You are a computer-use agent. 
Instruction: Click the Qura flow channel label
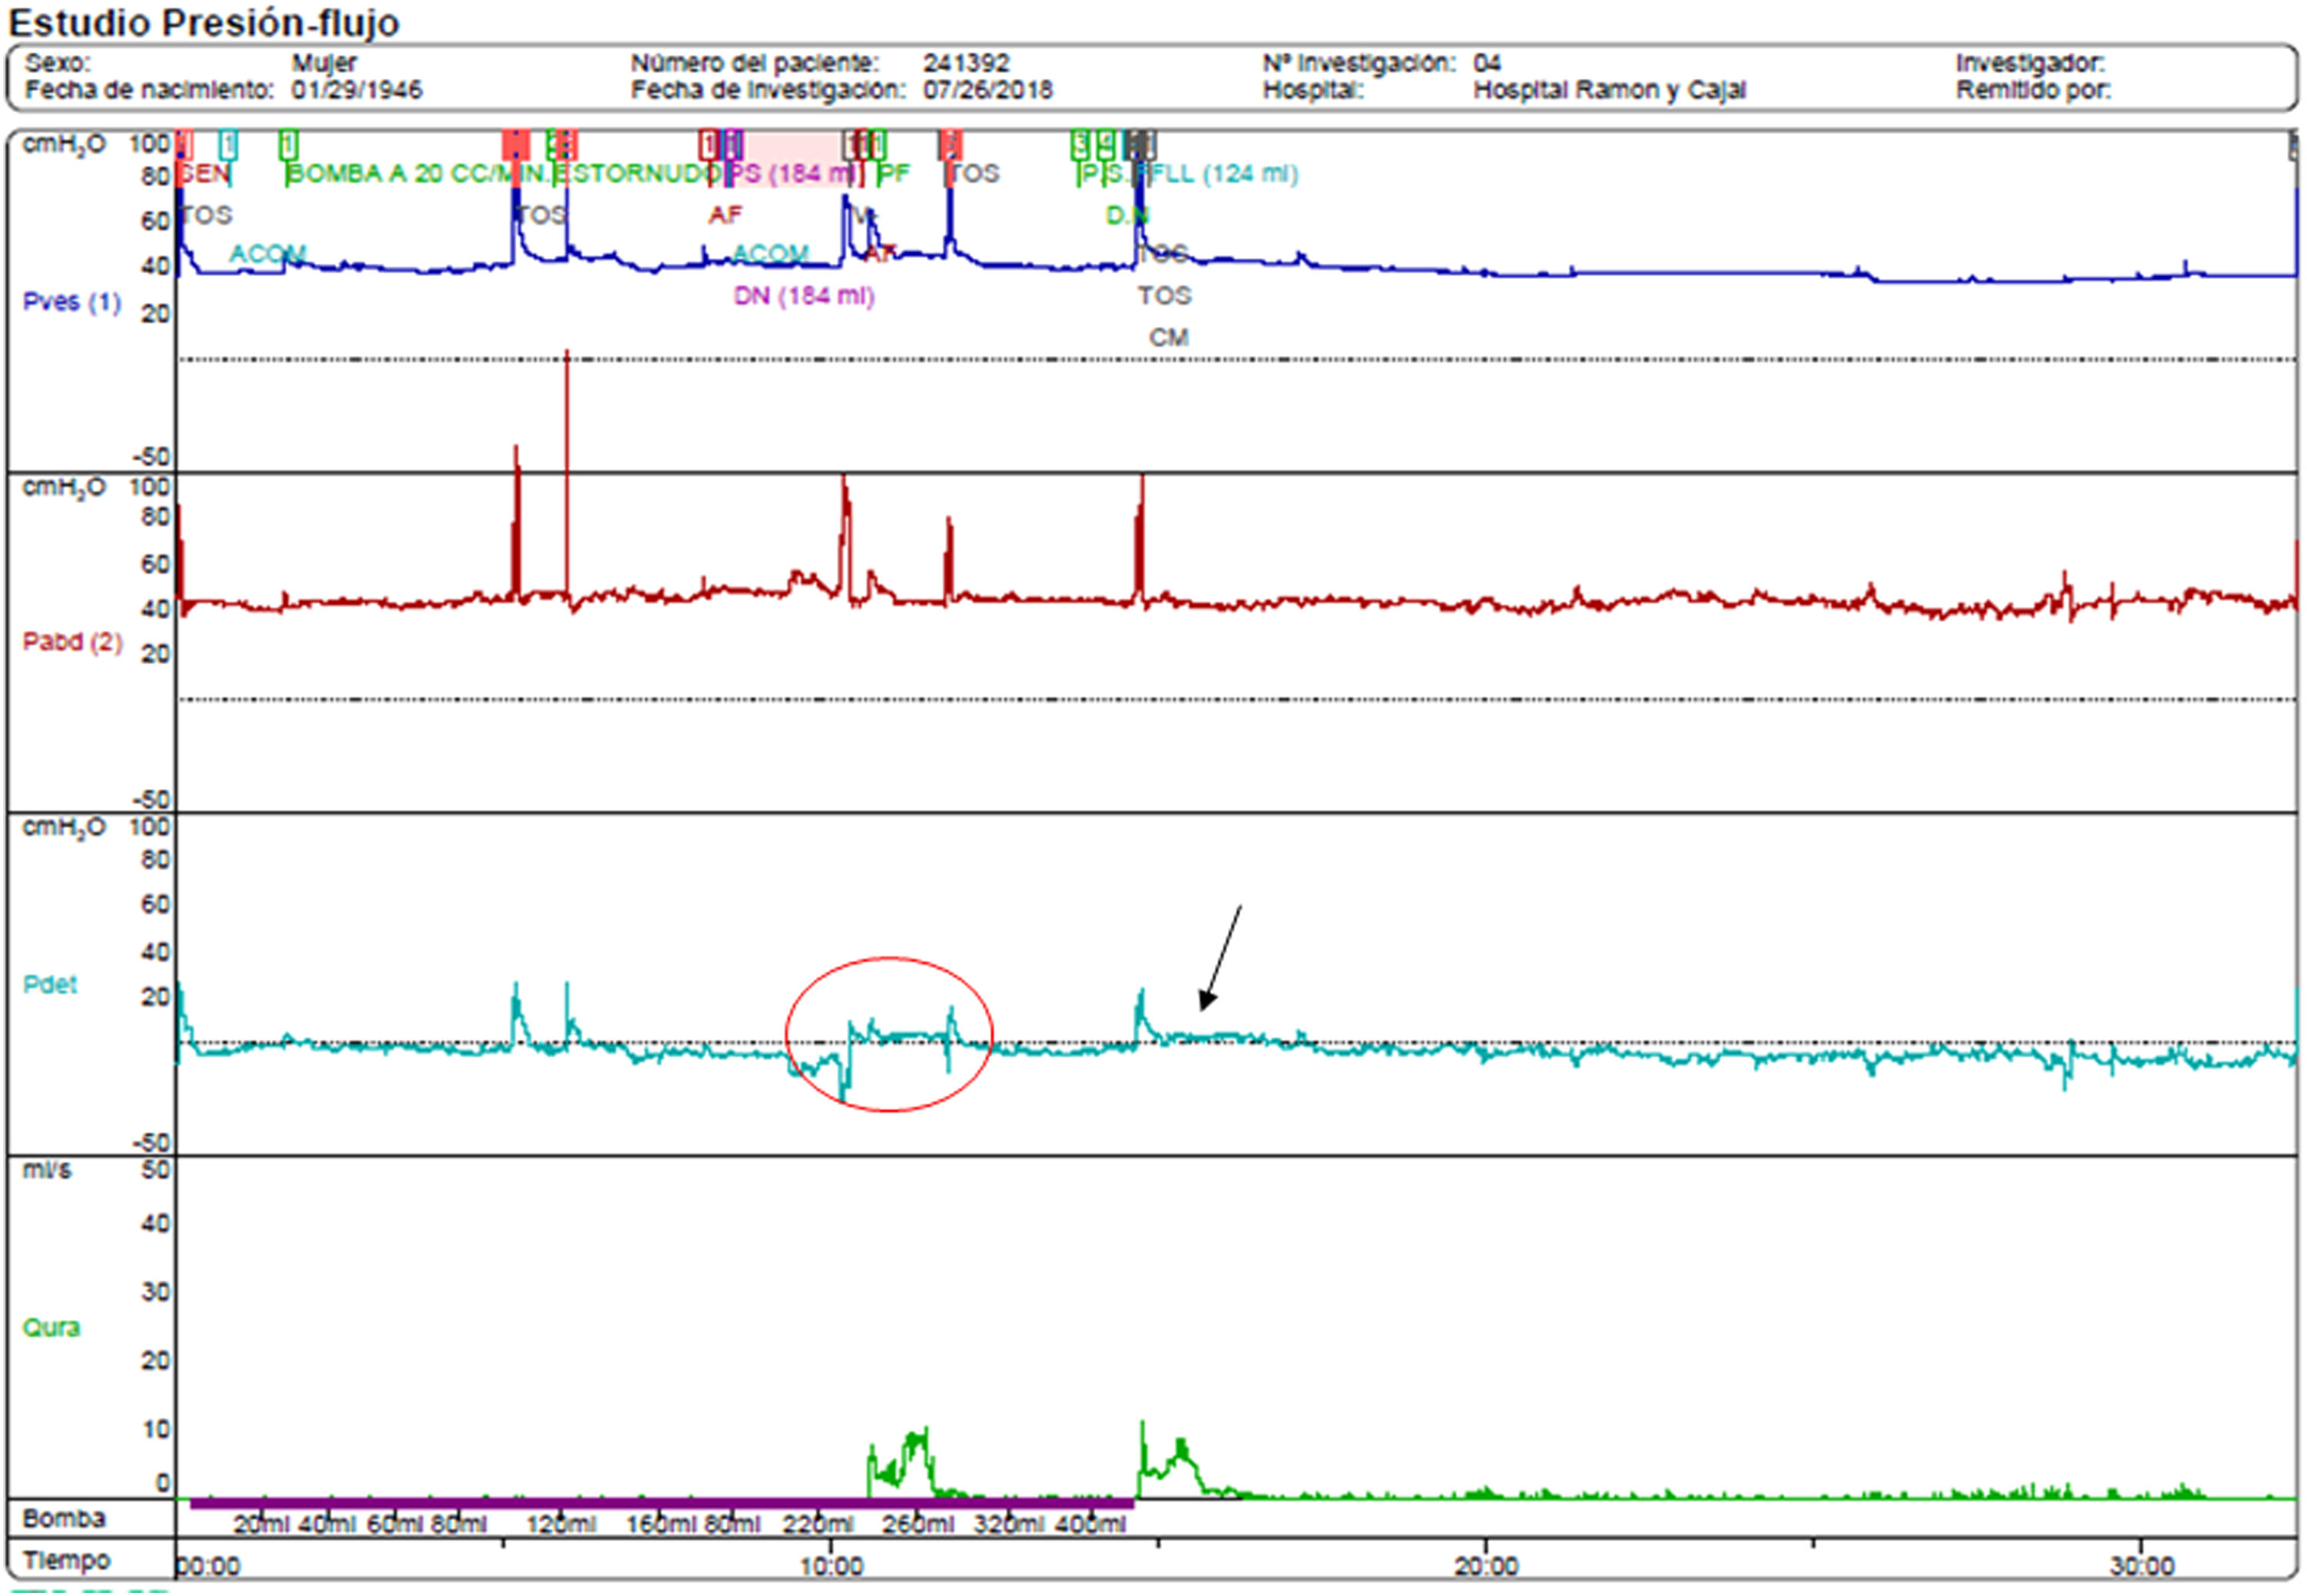51,1328
